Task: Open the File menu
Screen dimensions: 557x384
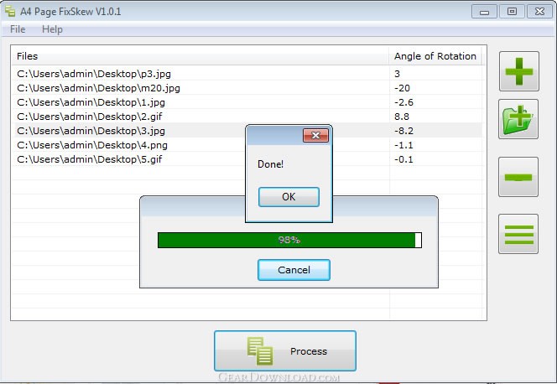Action: (x=17, y=29)
